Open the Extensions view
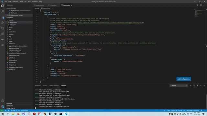This screenshot has width=207, height=116. [3, 34]
